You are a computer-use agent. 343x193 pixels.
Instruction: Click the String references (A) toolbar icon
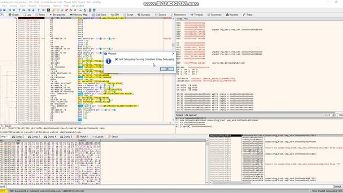point(80,10)
